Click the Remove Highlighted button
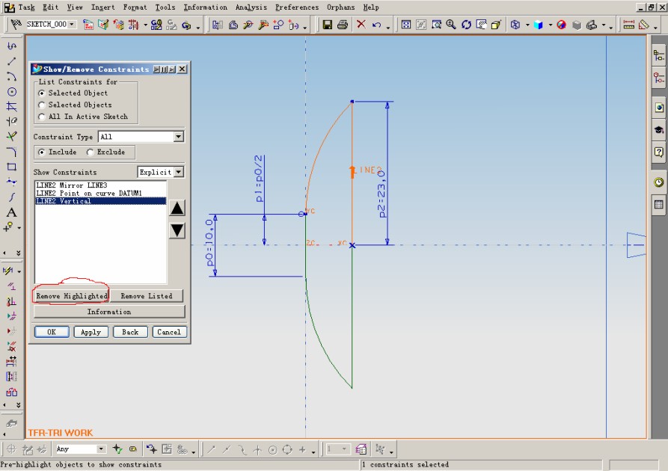This screenshot has height=471, width=668. pos(71,296)
